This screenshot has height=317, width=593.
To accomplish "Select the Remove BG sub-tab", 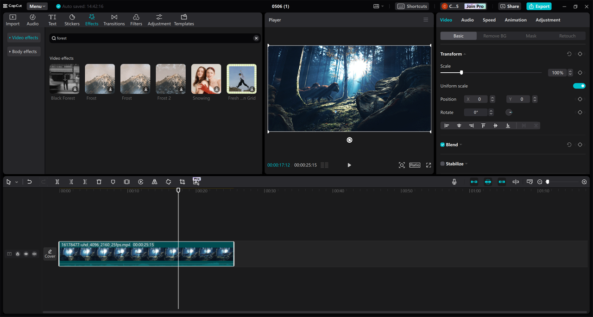I will 495,36.
